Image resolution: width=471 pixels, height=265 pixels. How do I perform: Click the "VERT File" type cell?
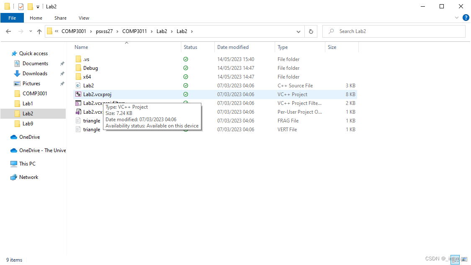(287, 130)
